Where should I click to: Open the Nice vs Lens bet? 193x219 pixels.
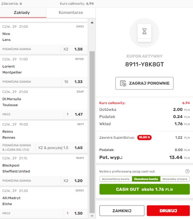(x=44, y=39)
